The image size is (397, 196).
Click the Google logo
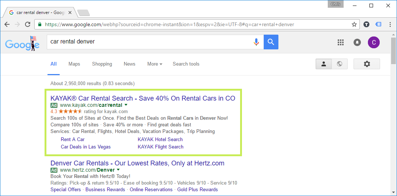point(22,43)
